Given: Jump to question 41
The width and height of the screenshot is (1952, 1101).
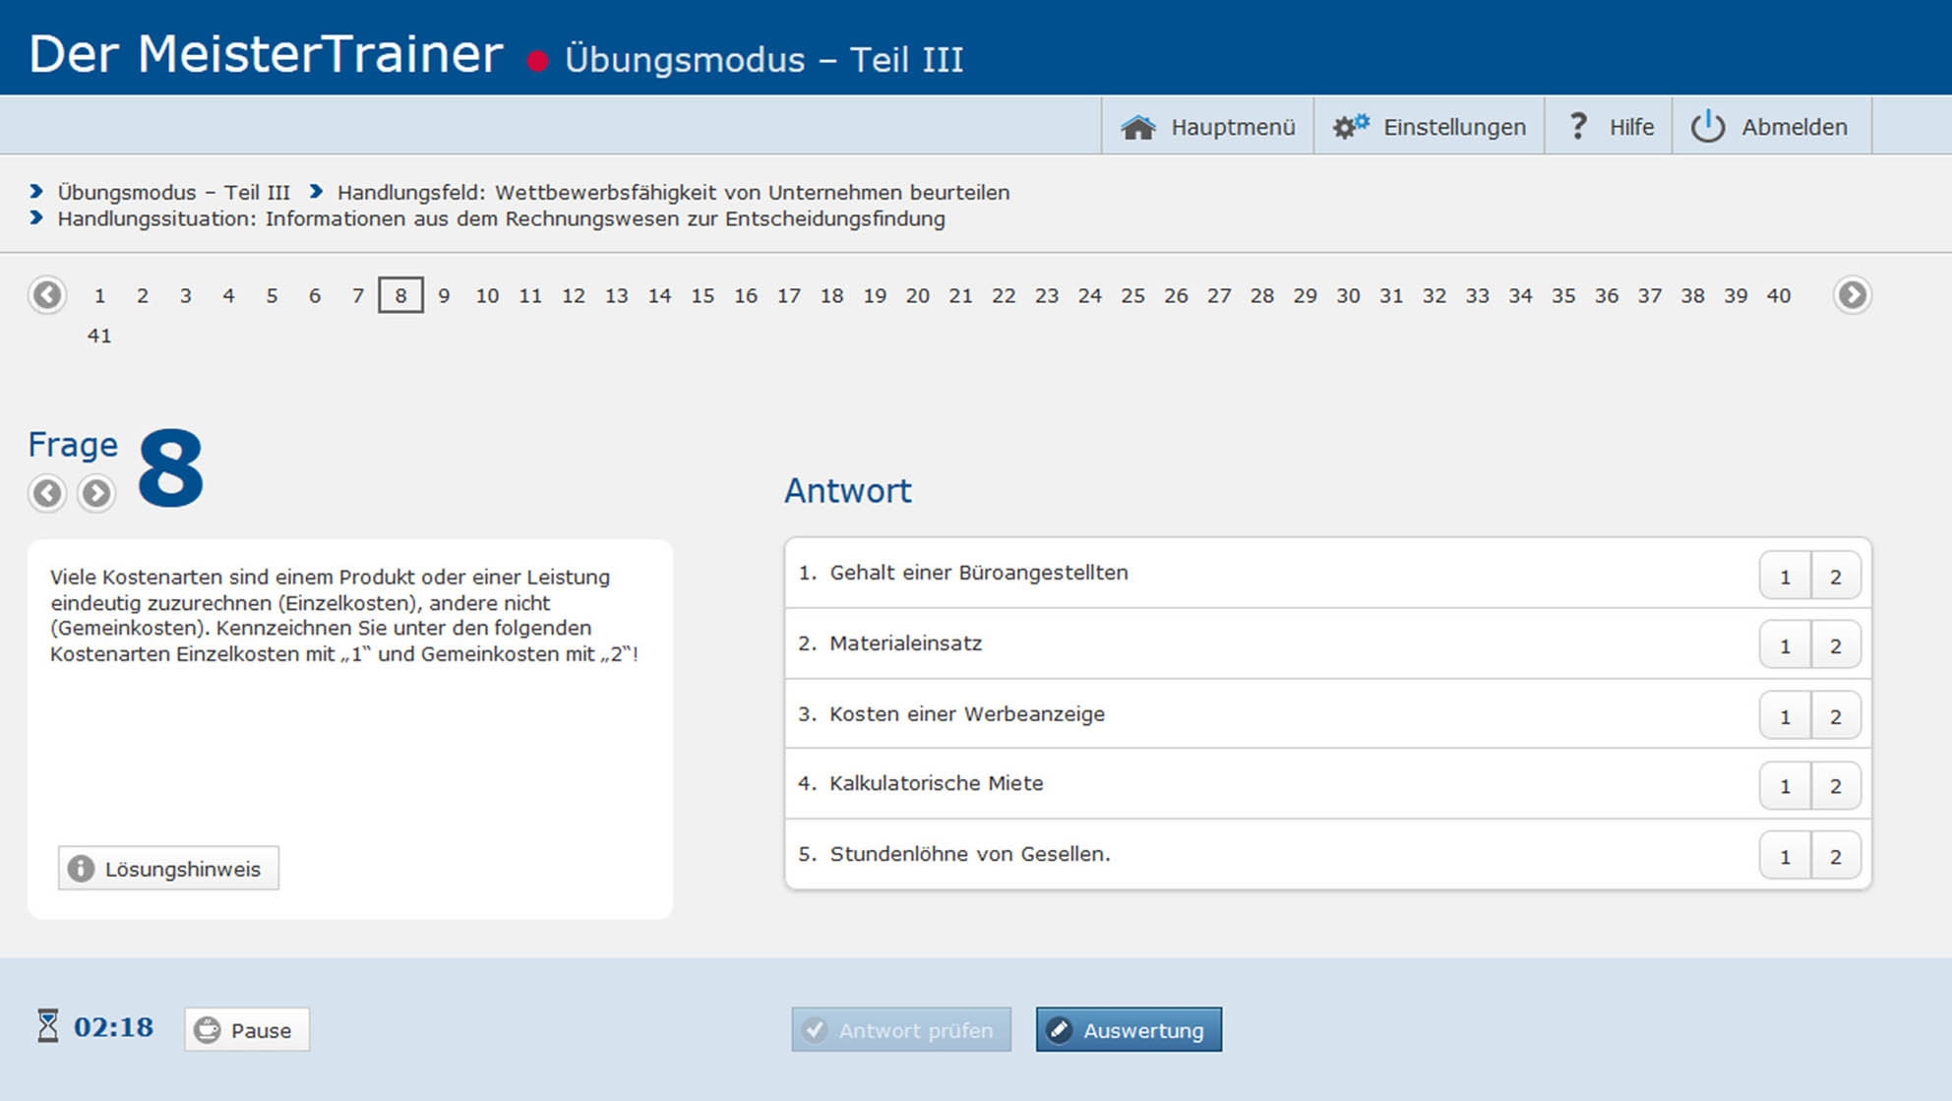Looking at the screenshot, I should [x=99, y=336].
